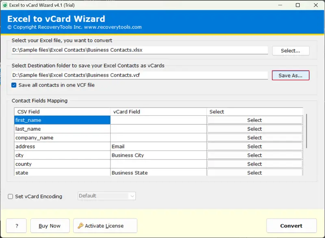Maximize the wizard window

coord(298,5)
